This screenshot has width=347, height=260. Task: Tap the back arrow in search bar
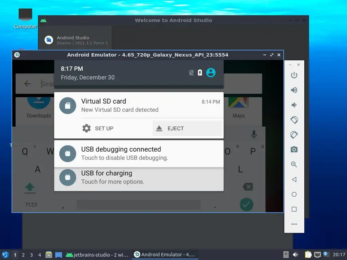27,84
